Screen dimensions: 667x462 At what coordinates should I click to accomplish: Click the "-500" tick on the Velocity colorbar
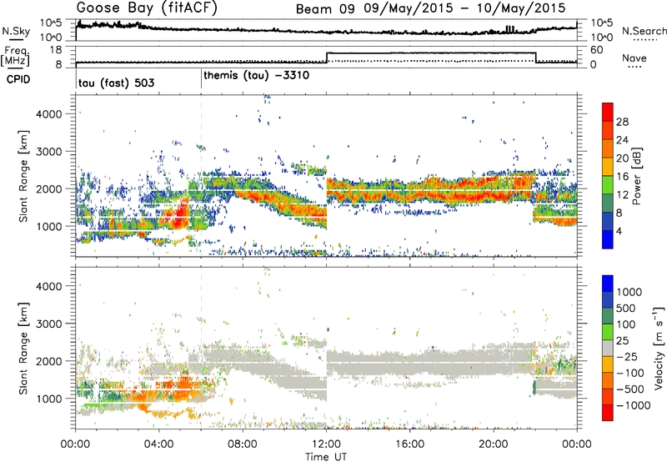pos(630,389)
